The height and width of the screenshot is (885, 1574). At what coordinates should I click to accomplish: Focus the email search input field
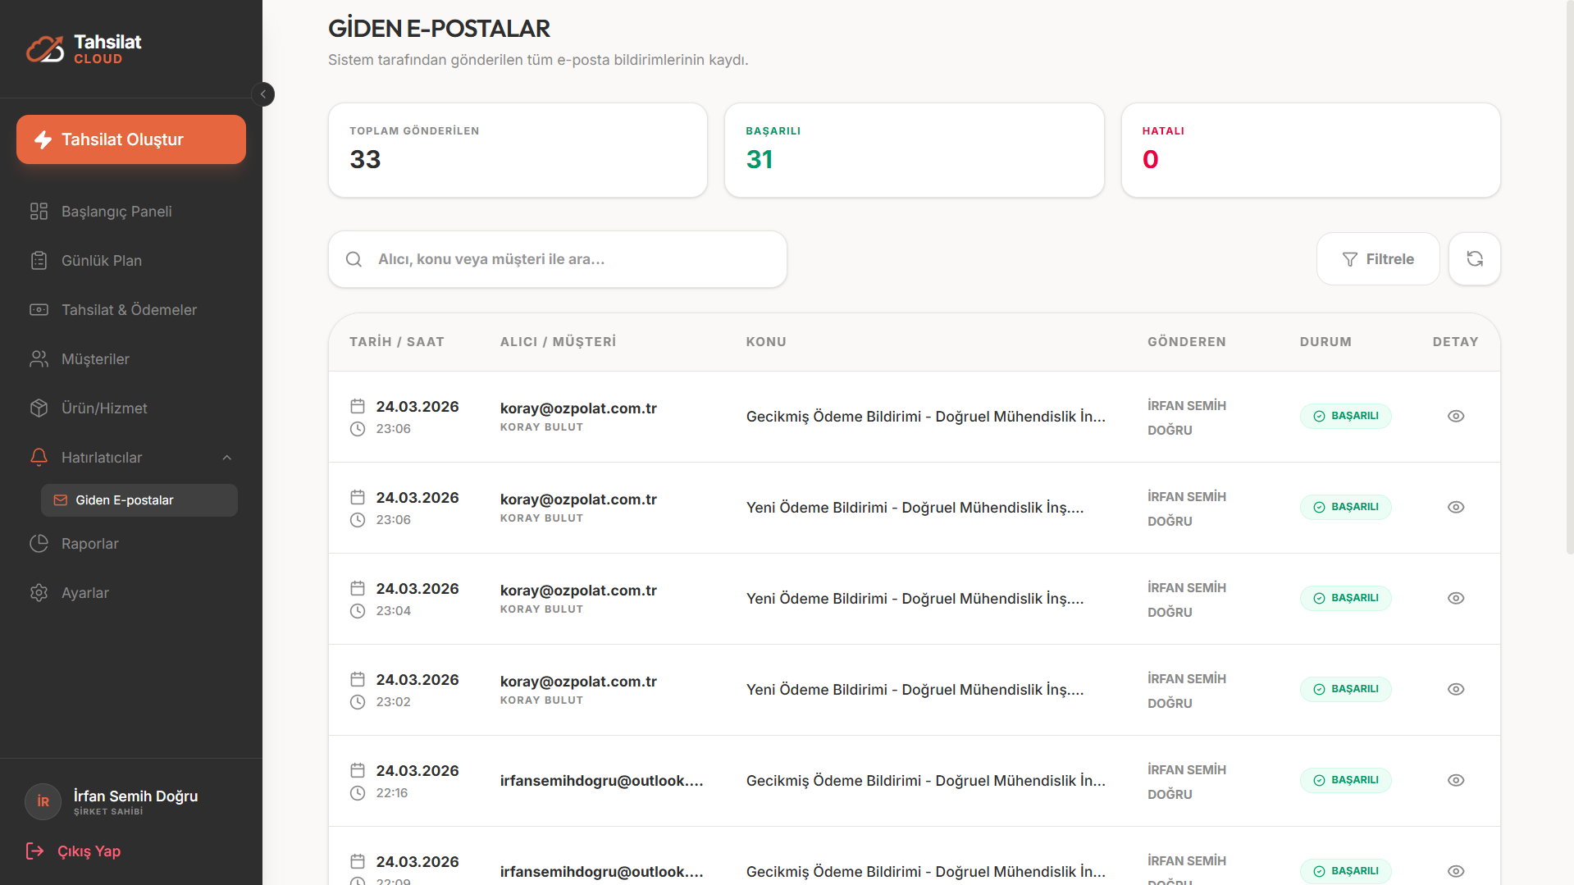click(x=558, y=259)
